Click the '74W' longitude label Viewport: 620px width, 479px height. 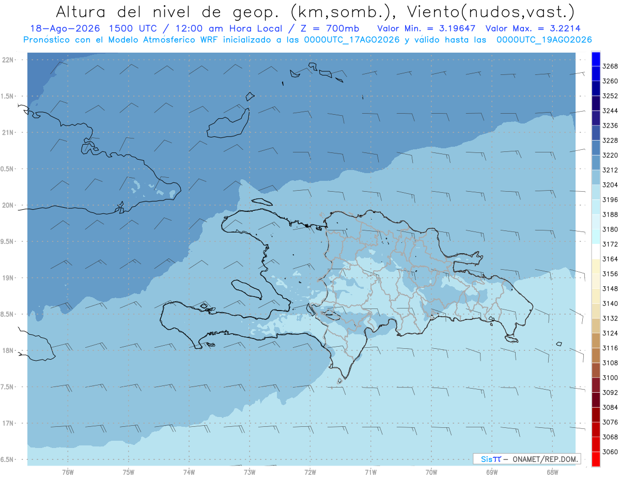click(x=189, y=472)
